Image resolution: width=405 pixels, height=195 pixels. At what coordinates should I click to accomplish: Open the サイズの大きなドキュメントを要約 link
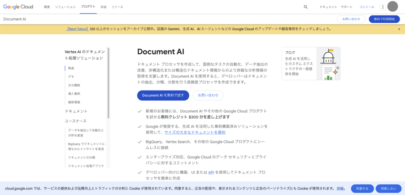coord(195,133)
